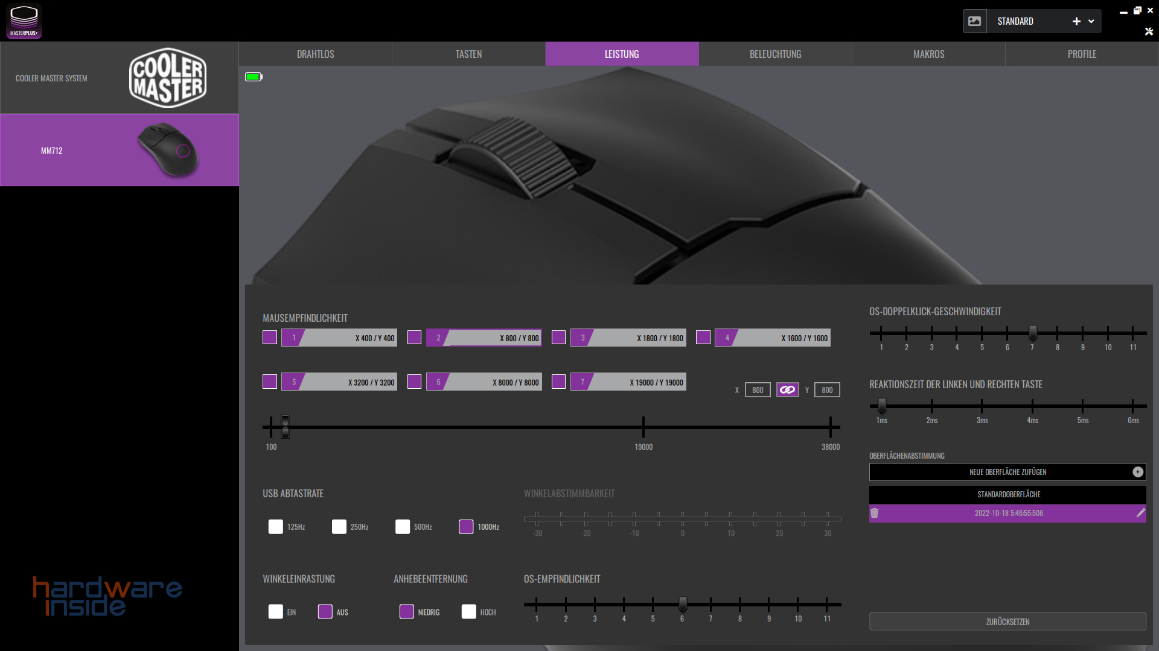The image size is (1159, 651).
Task: Delete the 2022-10-18 surface with trash icon
Action: (x=874, y=513)
